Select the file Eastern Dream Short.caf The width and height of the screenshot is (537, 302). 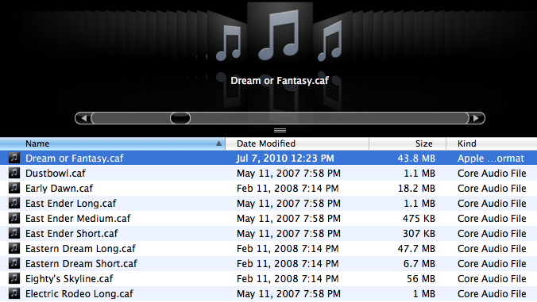point(81,263)
